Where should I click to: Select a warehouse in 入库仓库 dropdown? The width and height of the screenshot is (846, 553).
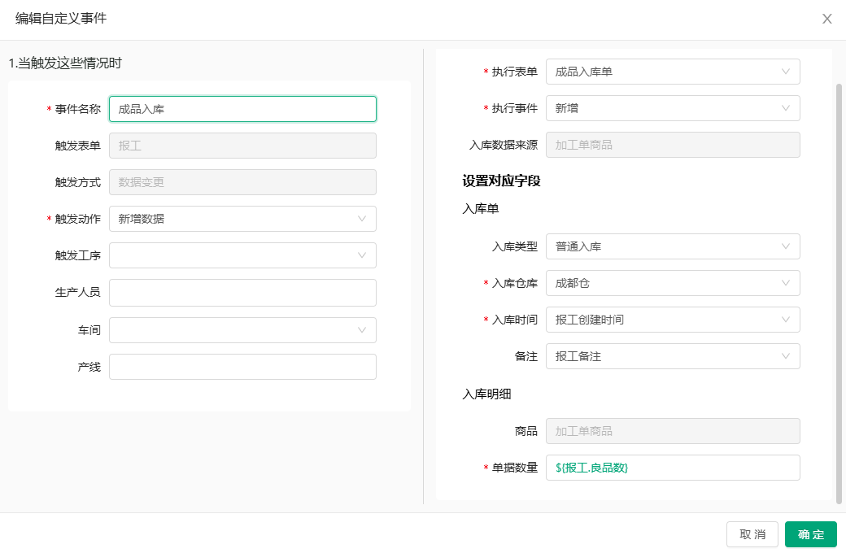point(672,283)
